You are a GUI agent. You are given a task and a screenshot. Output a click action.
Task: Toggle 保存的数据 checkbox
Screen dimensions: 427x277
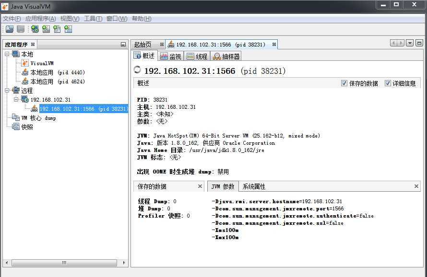click(344, 83)
